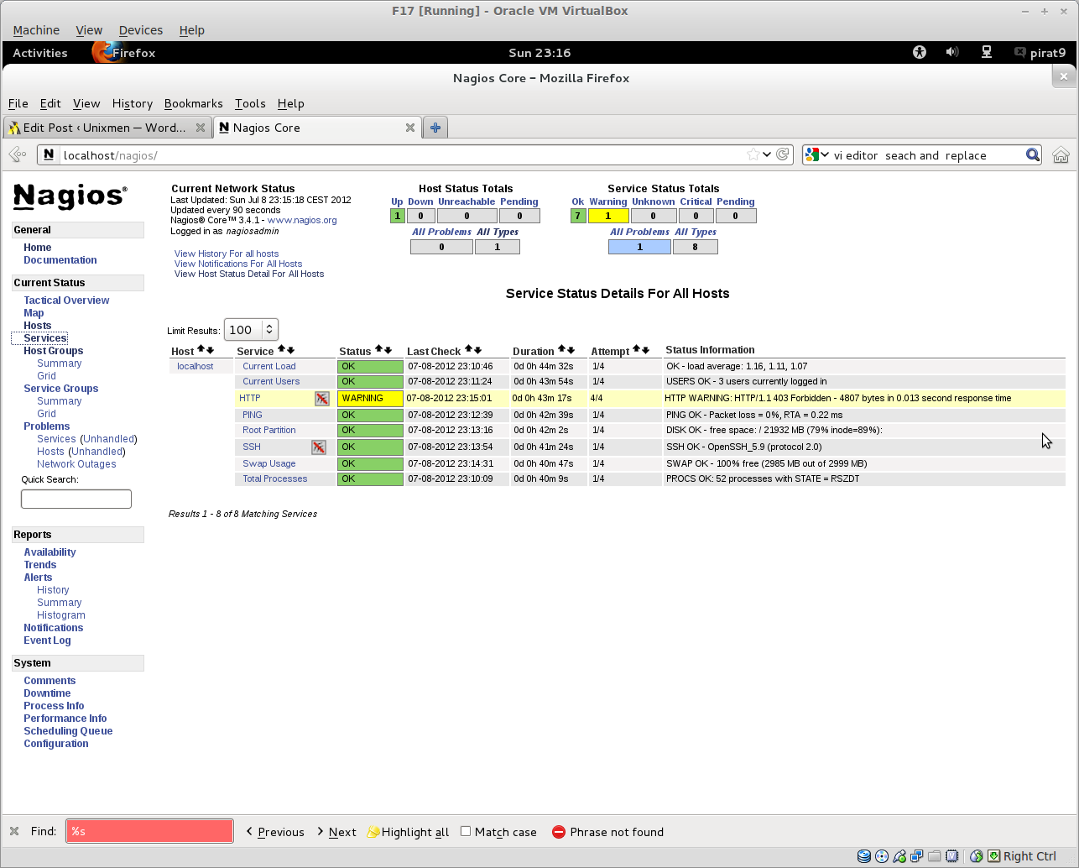Open Firefox History menu

133,103
